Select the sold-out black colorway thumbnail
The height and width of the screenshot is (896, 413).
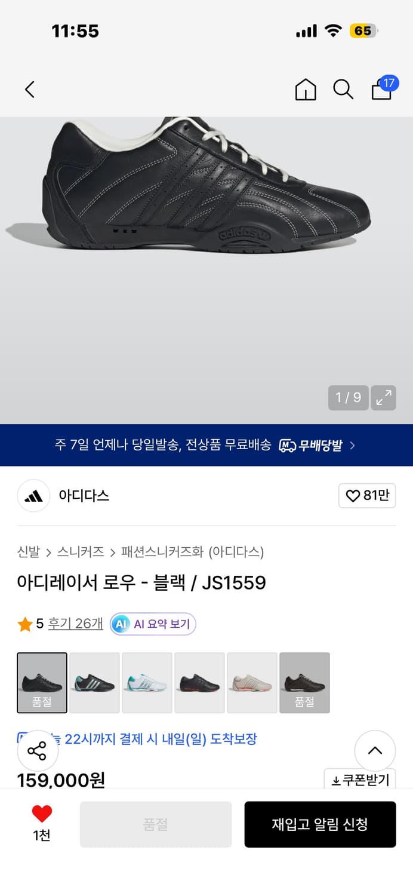tap(42, 683)
